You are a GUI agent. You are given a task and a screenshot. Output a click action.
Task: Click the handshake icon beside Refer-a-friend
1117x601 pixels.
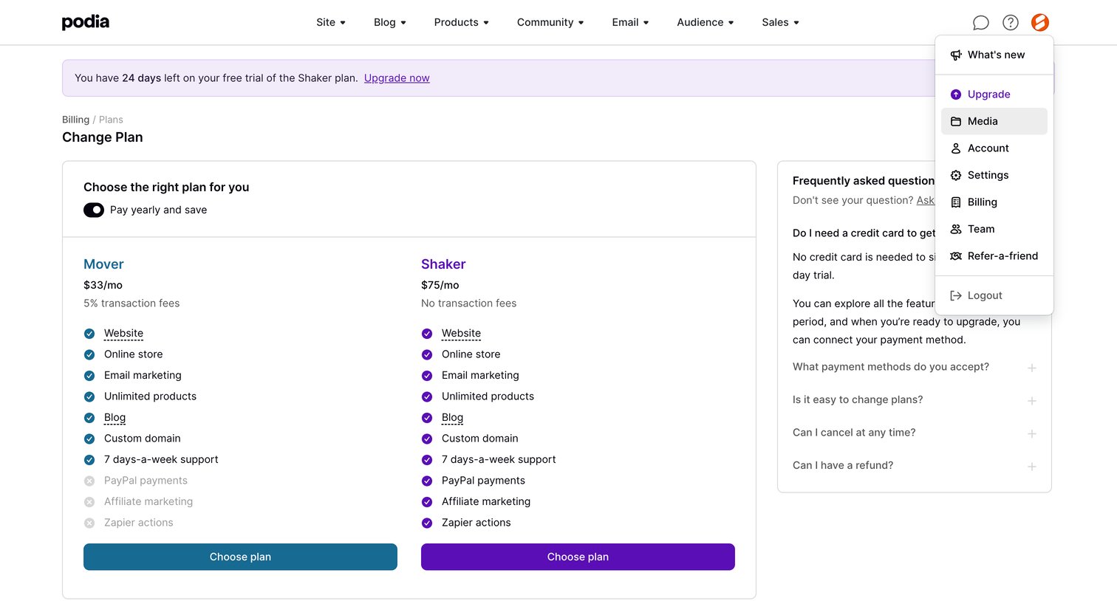(x=956, y=256)
